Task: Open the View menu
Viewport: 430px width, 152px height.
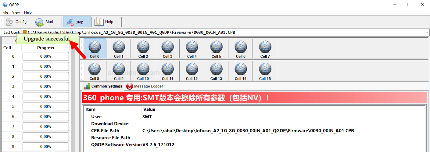Action: (16, 12)
